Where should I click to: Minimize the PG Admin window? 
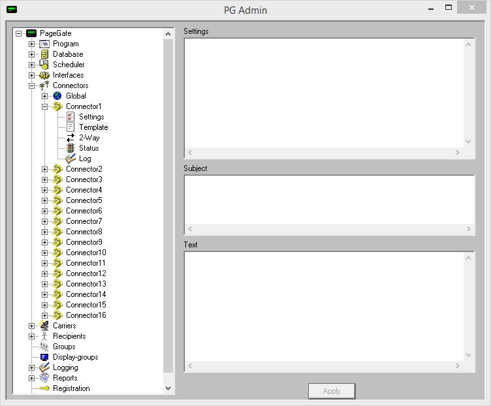pyautogui.click(x=431, y=8)
